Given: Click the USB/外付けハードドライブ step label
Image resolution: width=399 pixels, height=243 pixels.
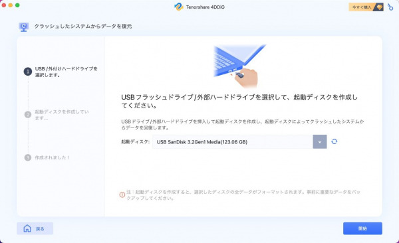Looking at the screenshot, I should pyautogui.click(x=66, y=72).
